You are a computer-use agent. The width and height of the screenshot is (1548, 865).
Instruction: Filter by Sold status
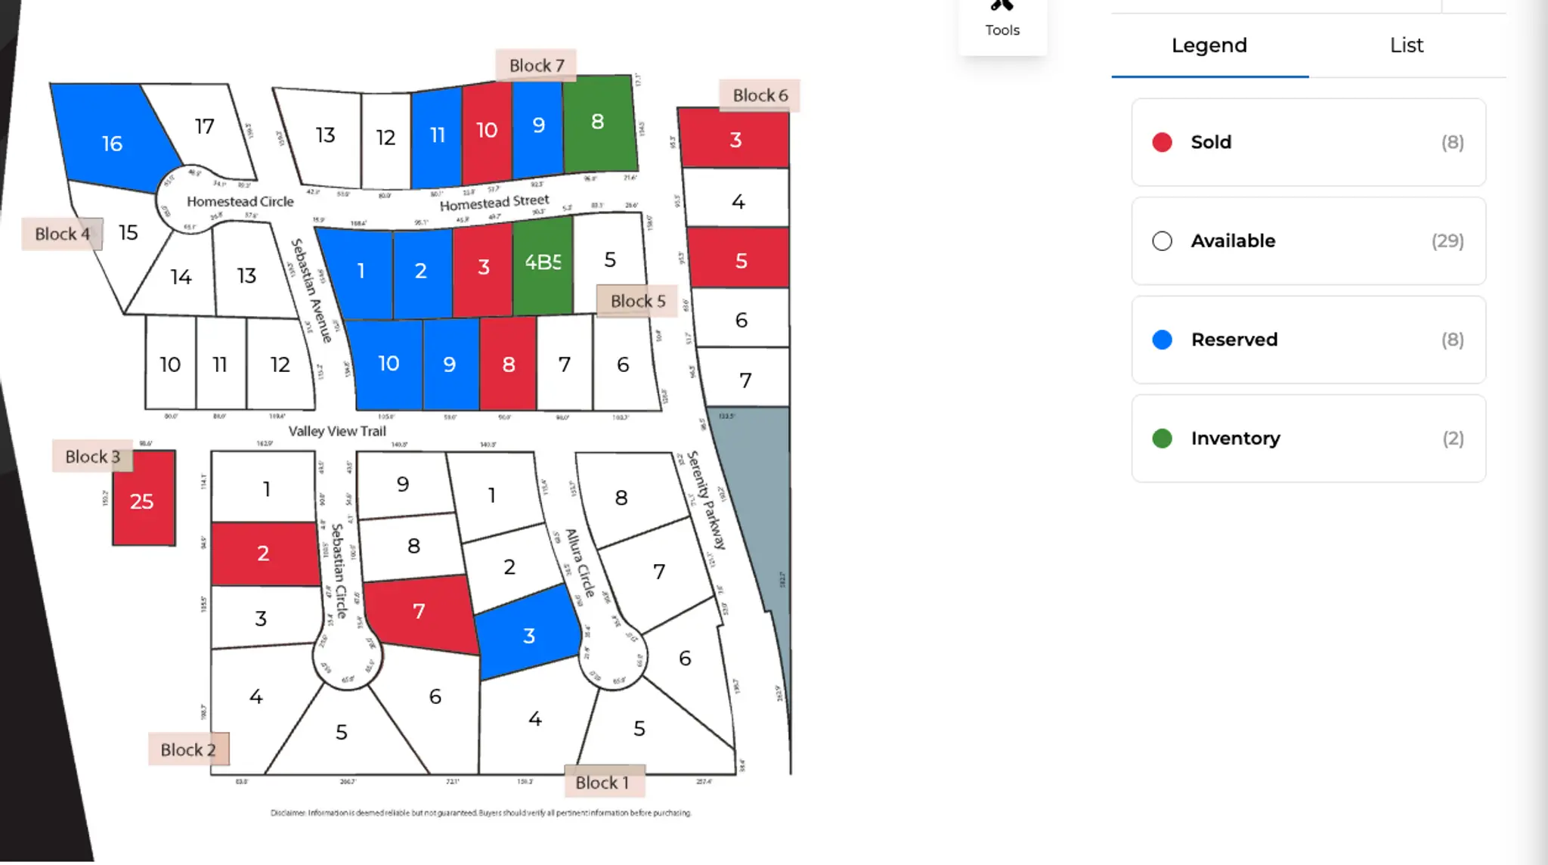coord(1308,142)
